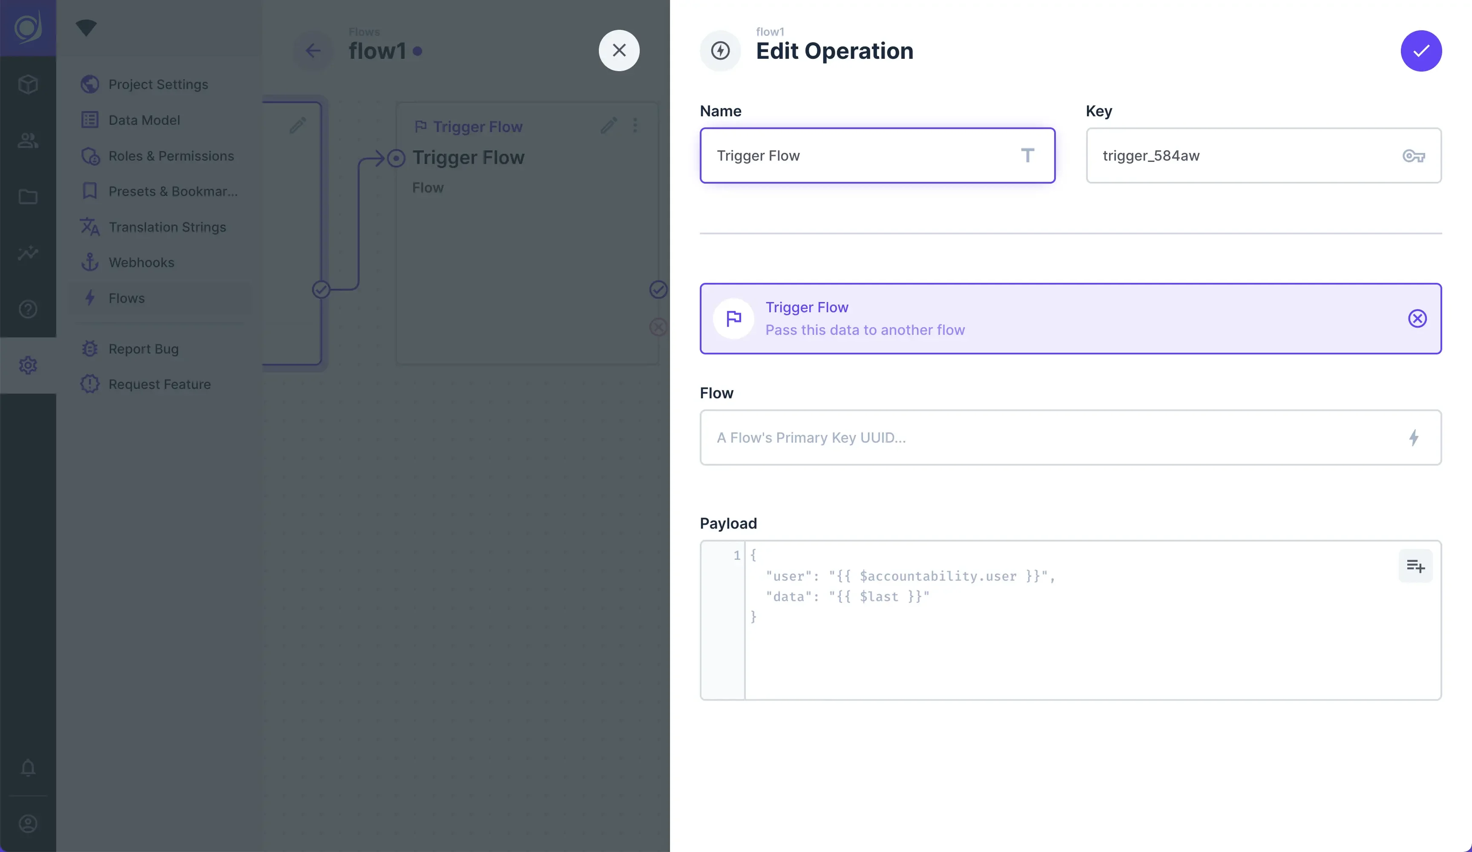Open the Content module cube icon
Screen dimensions: 1472x852
[28, 84]
